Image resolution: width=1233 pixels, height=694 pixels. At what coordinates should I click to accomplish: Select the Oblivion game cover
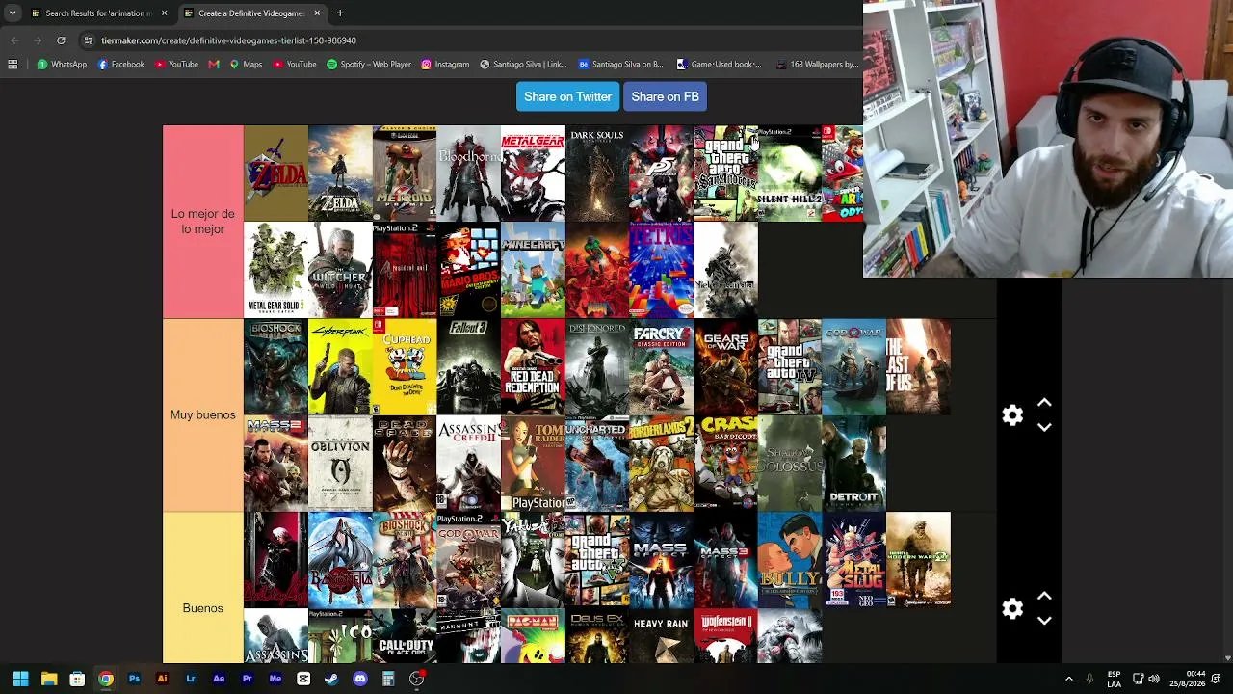(x=340, y=464)
